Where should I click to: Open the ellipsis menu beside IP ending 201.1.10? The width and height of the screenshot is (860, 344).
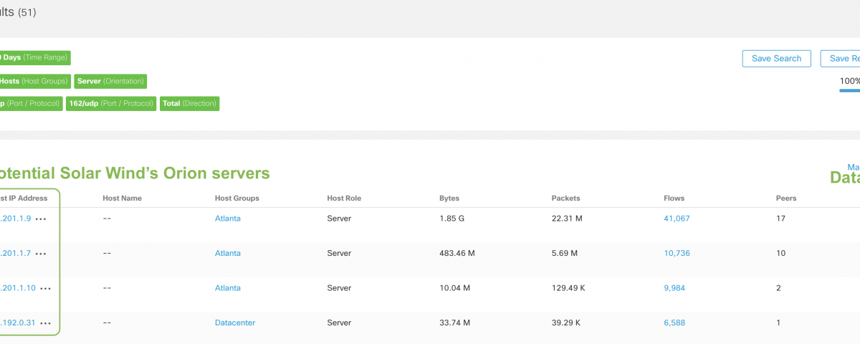coord(46,288)
